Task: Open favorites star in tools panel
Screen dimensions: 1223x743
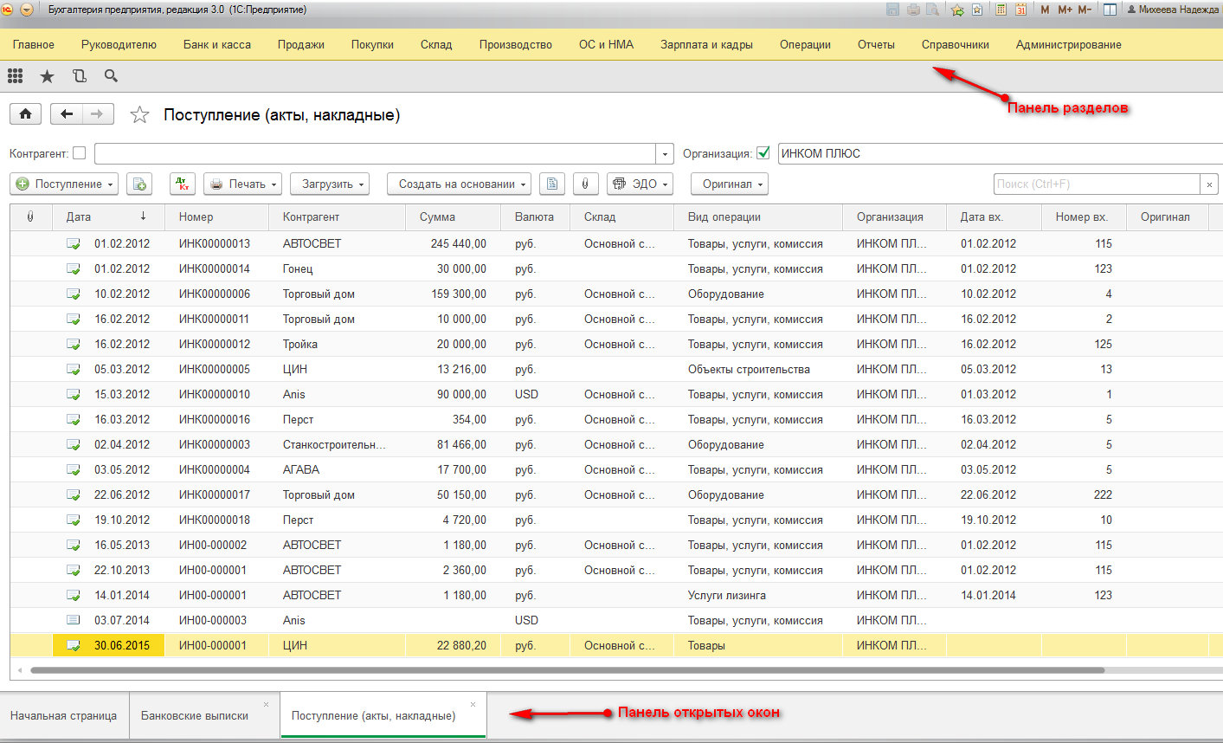Action: [47, 76]
